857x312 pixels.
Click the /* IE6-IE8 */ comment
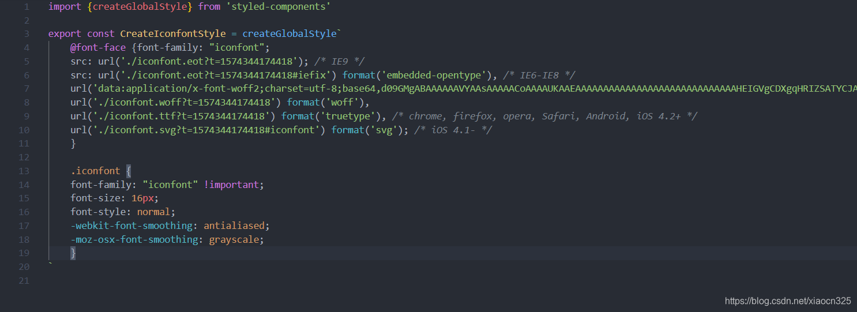(539, 76)
